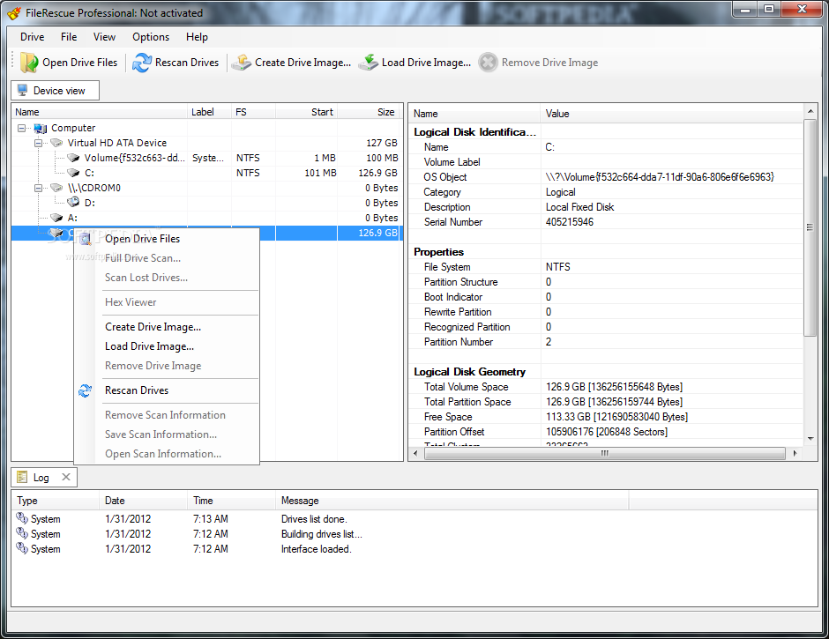The image size is (829, 639).
Task: Choose Rescan Drives from context menu
Action: click(x=167, y=390)
